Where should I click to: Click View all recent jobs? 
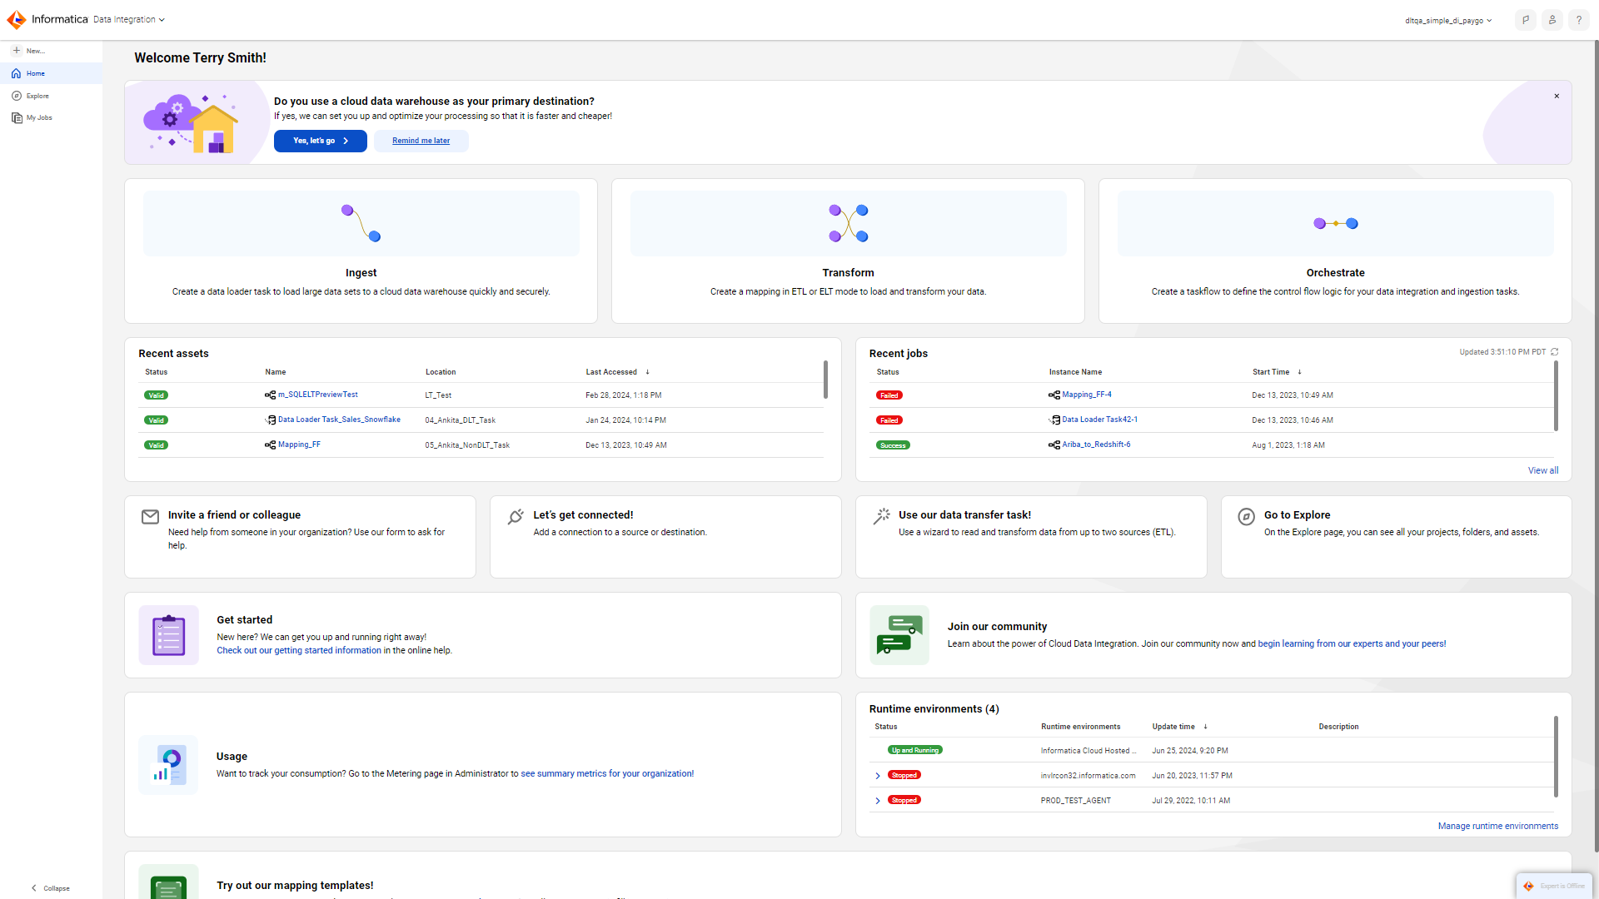1543,470
